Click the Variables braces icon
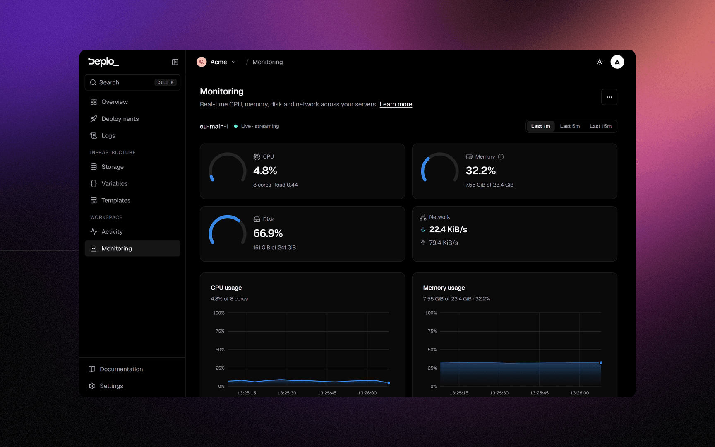This screenshot has width=715, height=447. 94,184
